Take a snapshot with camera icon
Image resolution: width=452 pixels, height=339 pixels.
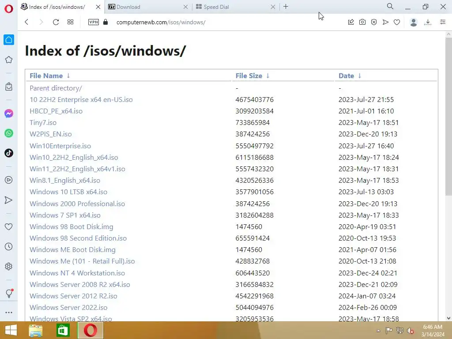(362, 22)
